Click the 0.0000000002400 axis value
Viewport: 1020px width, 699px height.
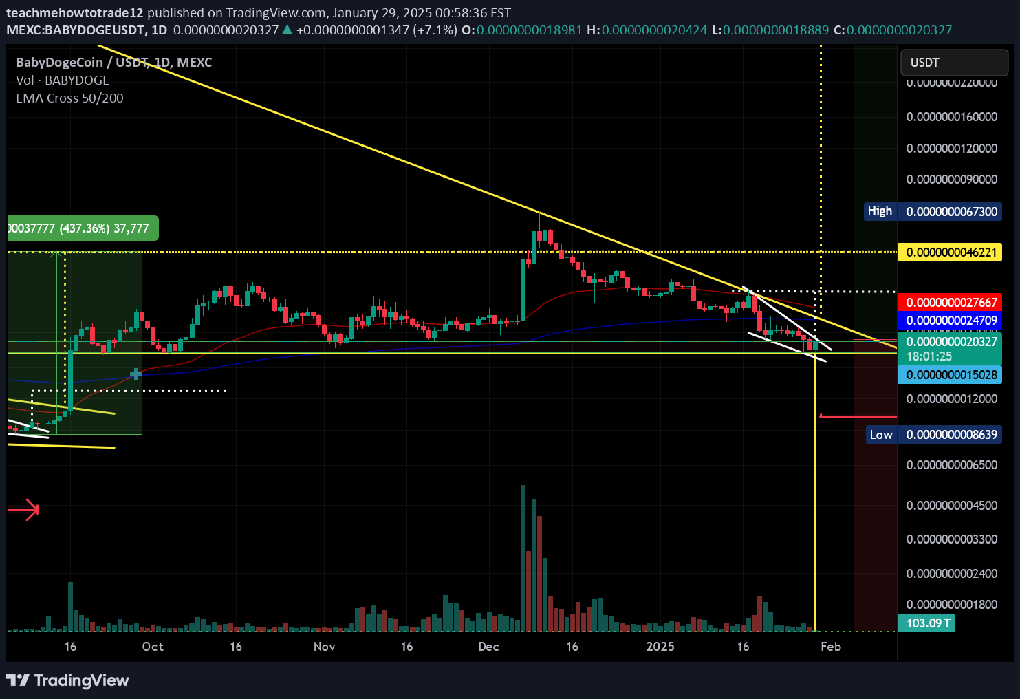(x=951, y=574)
